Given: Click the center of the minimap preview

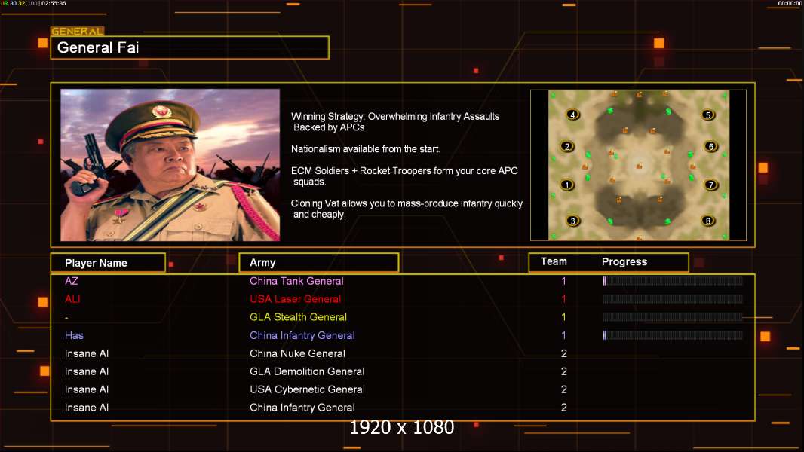Looking at the screenshot, I should [639, 165].
